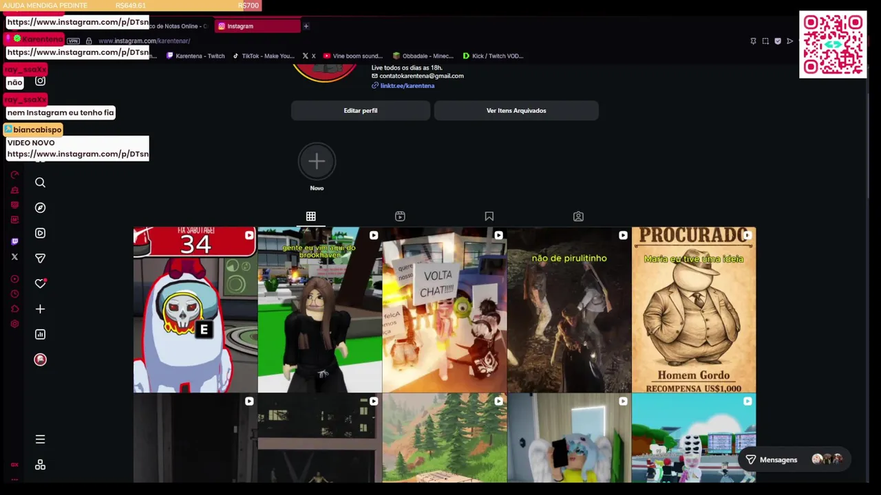Click the send flow arrow icon in address bar

pos(789,41)
